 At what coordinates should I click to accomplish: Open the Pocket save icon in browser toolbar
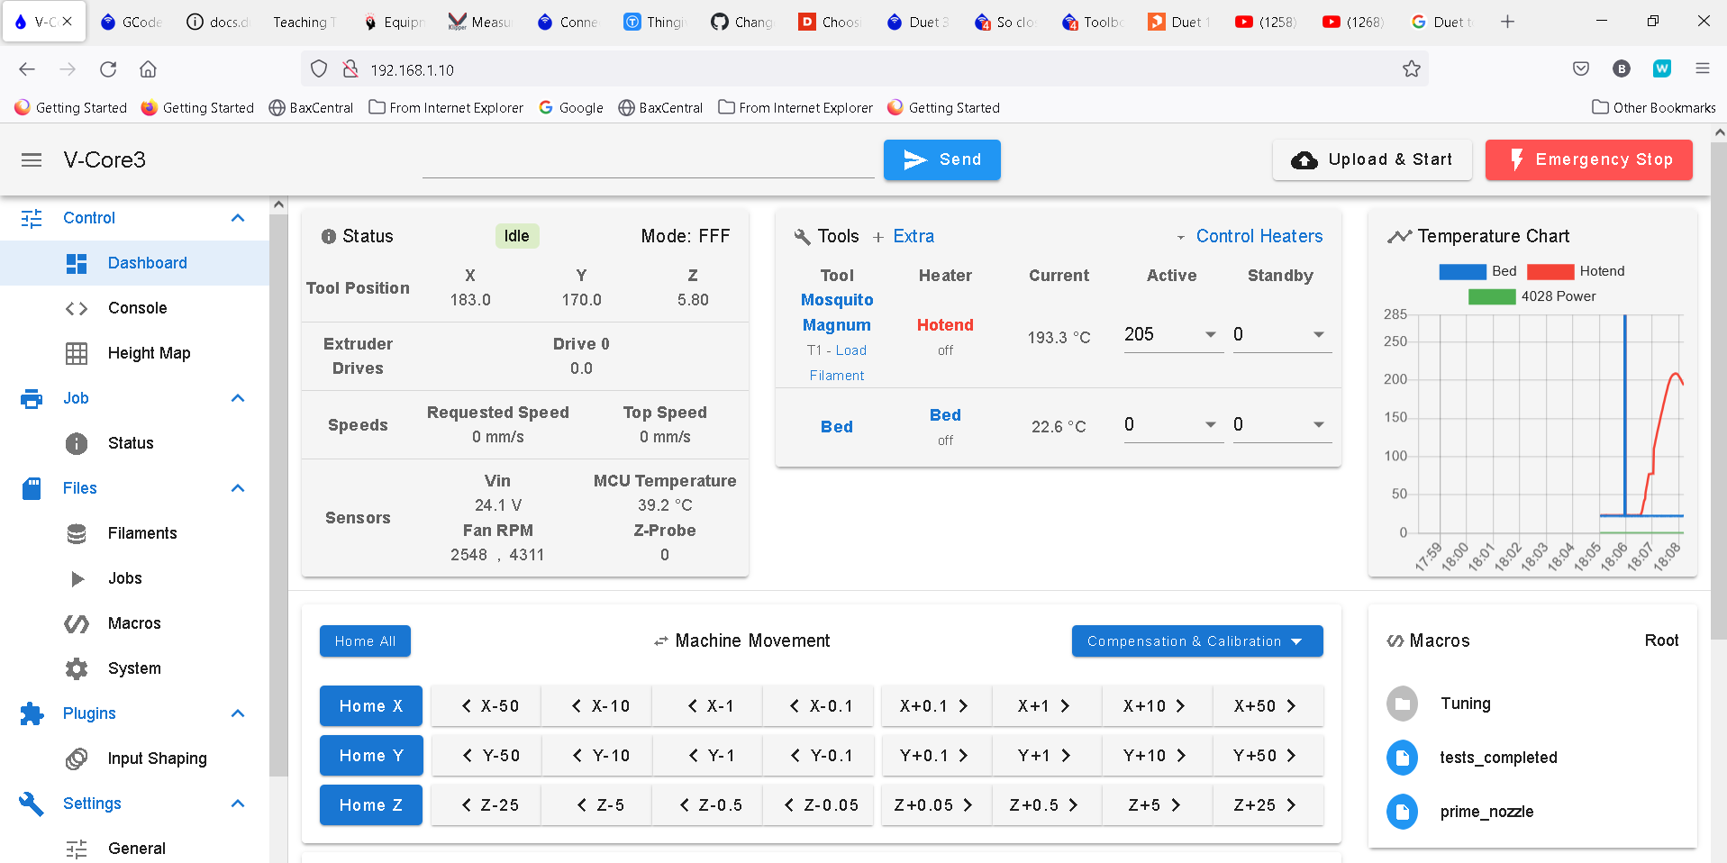(1580, 69)
